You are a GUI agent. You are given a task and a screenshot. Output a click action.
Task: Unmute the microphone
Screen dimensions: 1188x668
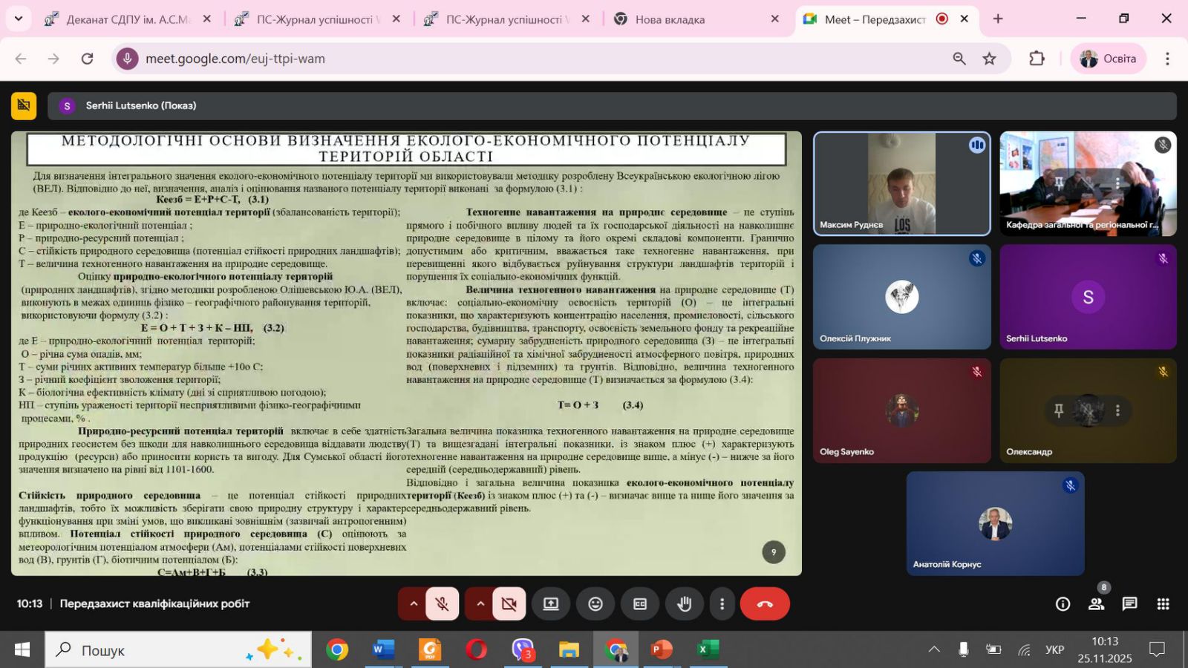tap(442, 604)
